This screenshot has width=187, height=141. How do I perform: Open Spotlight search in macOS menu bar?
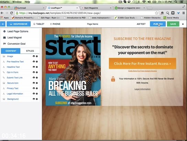pos(176,2)
